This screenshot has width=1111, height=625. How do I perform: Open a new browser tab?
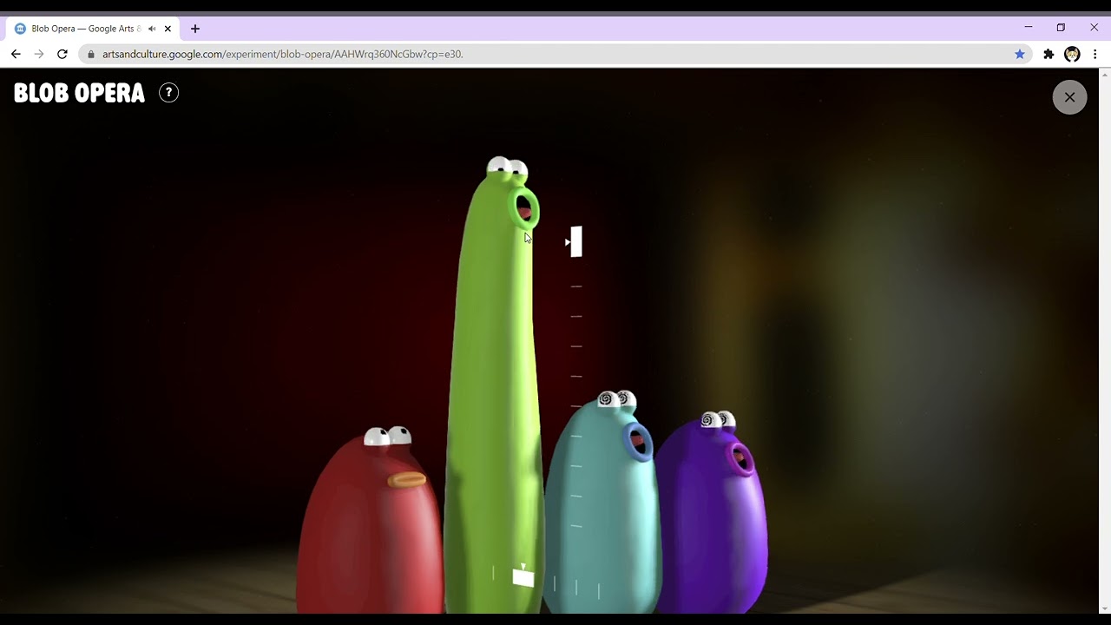[195, 29]
